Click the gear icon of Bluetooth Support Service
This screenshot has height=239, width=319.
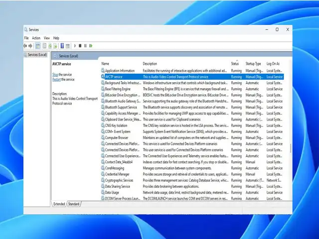point(103,107)
